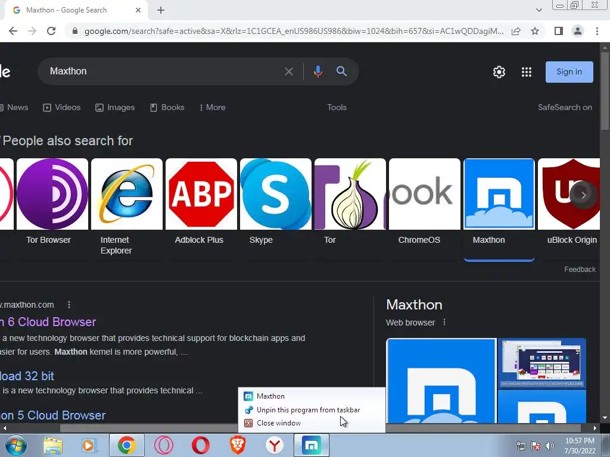
Task: Open large Maxthon logo image in panel
Action: click(x=441, y=380)
